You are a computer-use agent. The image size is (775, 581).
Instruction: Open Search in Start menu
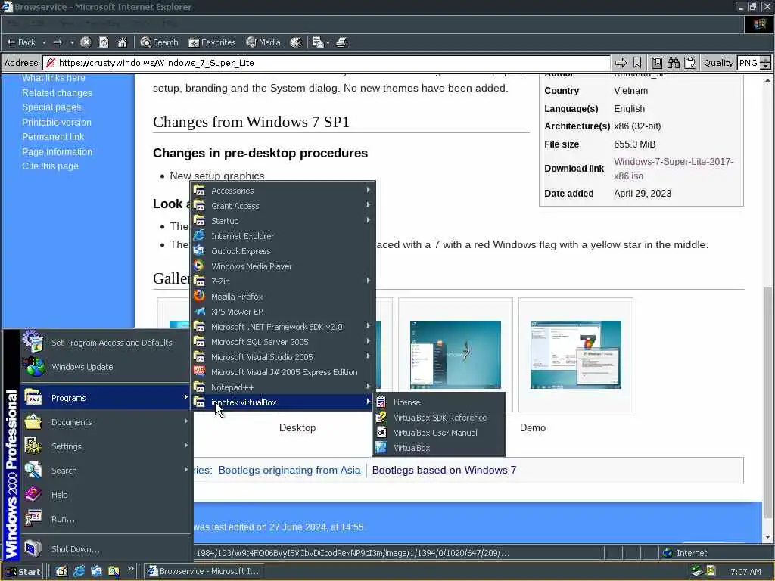coord(105,471)
